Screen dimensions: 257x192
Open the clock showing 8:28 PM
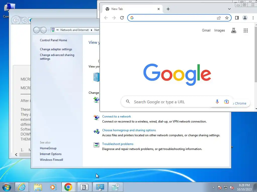pos(244,187)
